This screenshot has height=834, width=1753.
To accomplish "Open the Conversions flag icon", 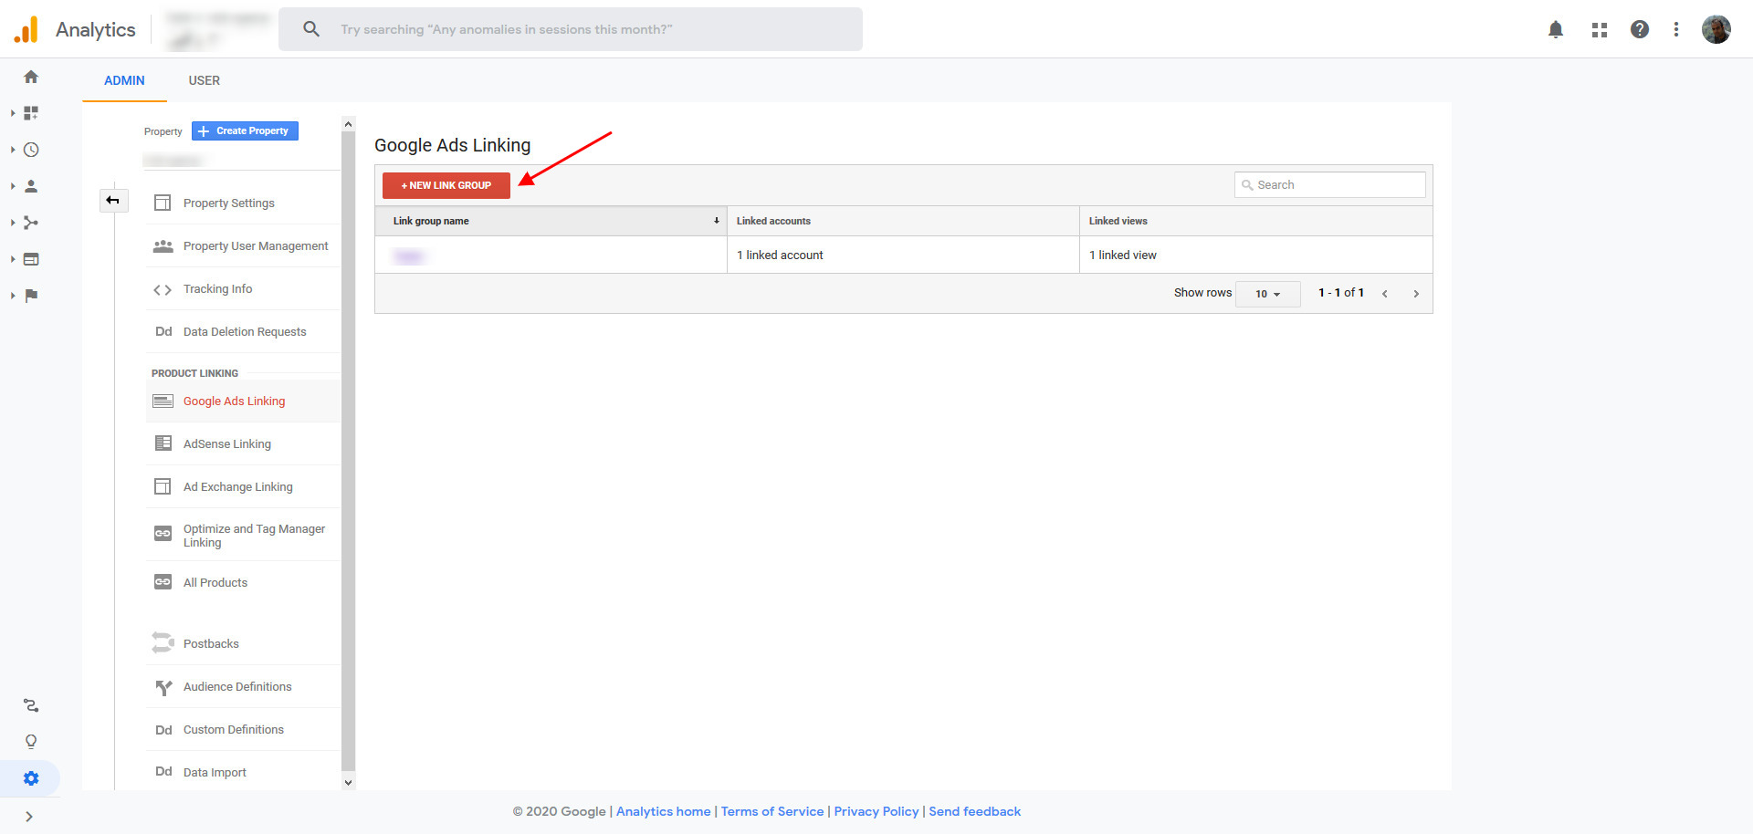I will point(31,296).
